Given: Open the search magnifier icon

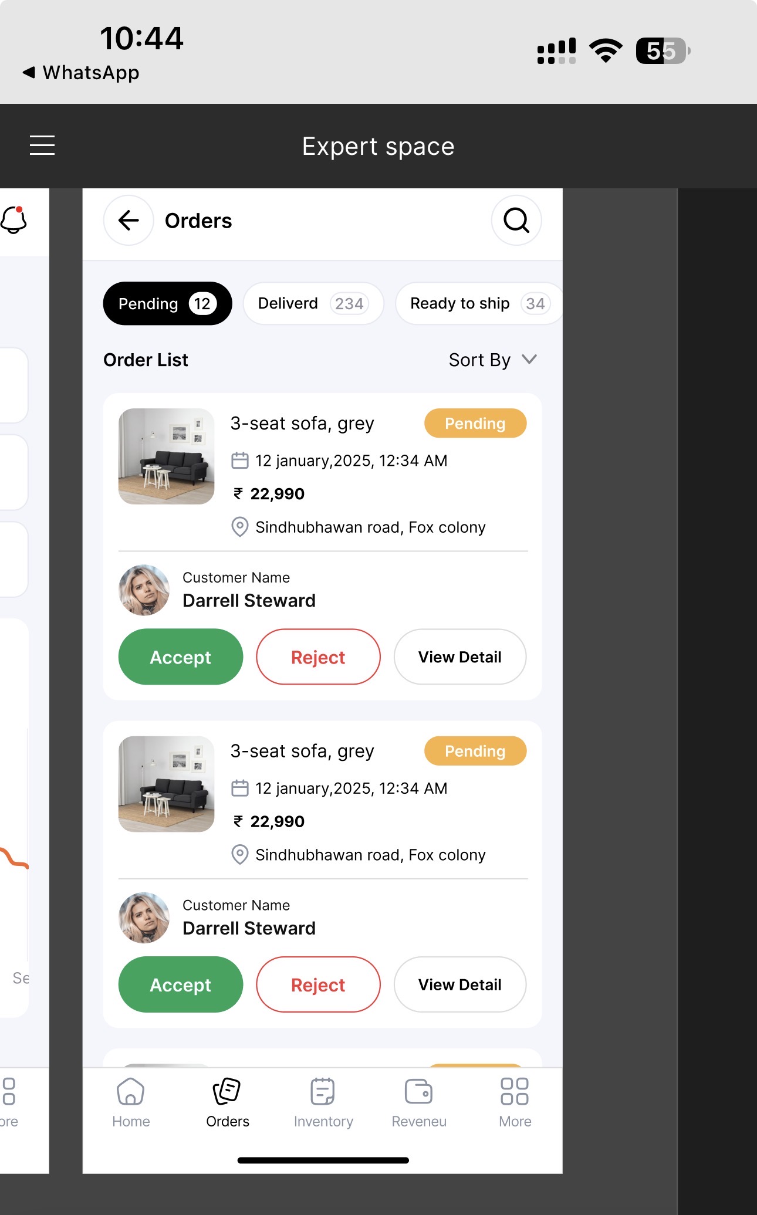Looking at the screenshot, I should tap(516, 221).
